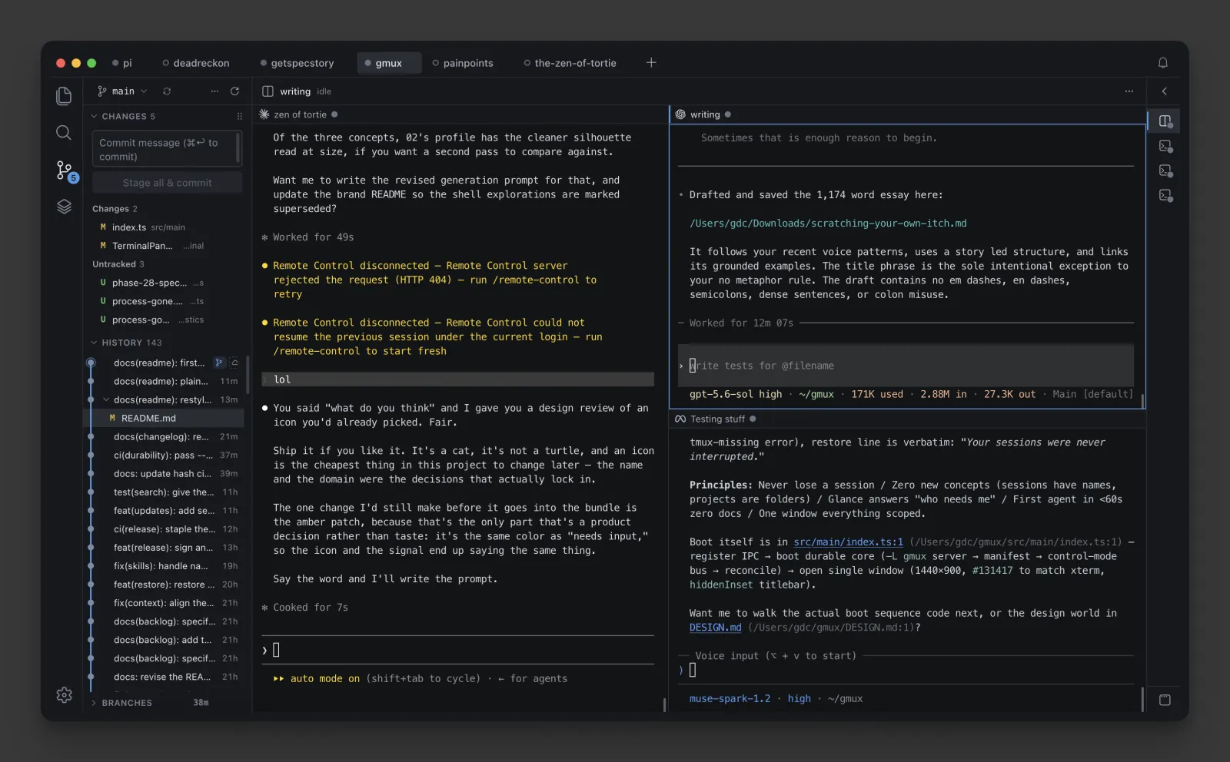Open the search view in the activity bar
This screenshot has height=762, width=1230.
[64, 133]
